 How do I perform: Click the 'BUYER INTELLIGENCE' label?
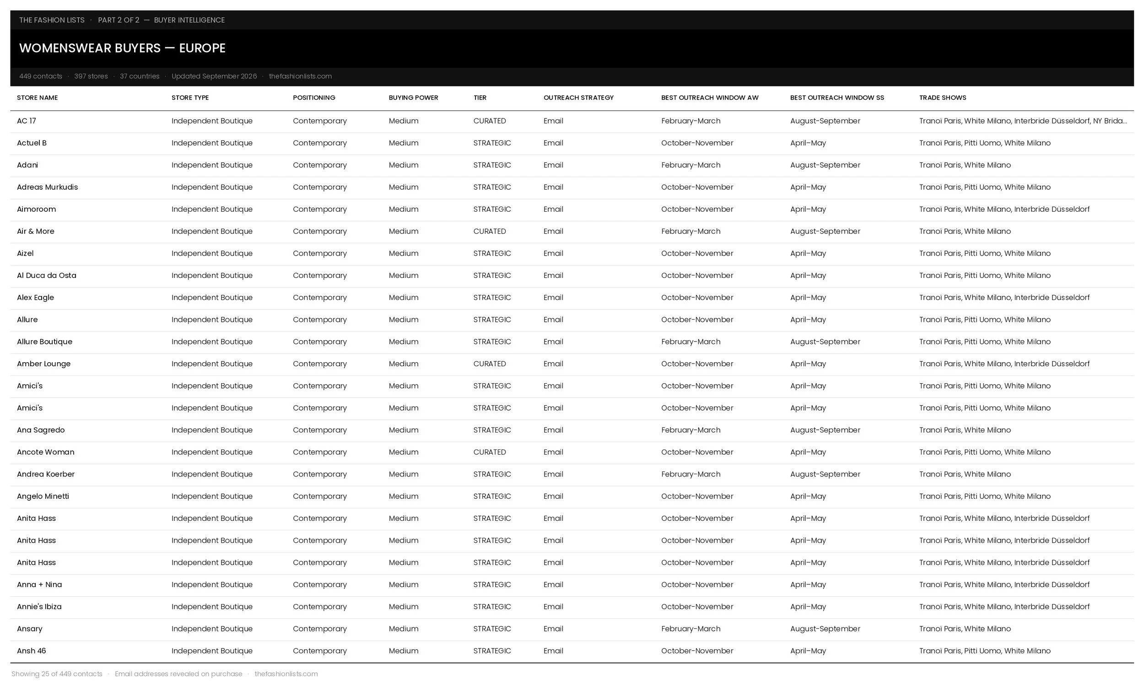[x=189, y=20]
